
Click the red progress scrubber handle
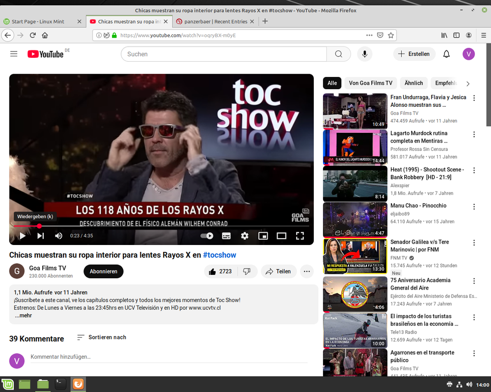coord(39,226)
